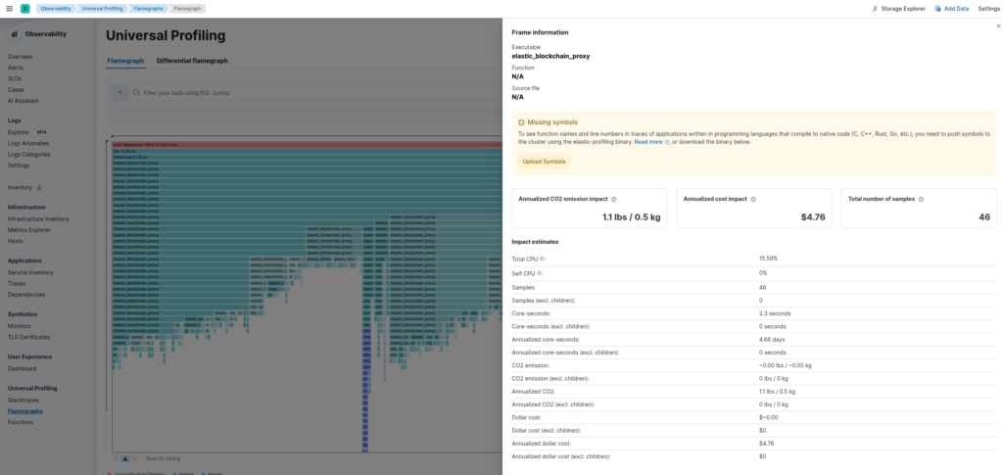
Task: Click the Self CPU help icon
Action: pos(539,273)
